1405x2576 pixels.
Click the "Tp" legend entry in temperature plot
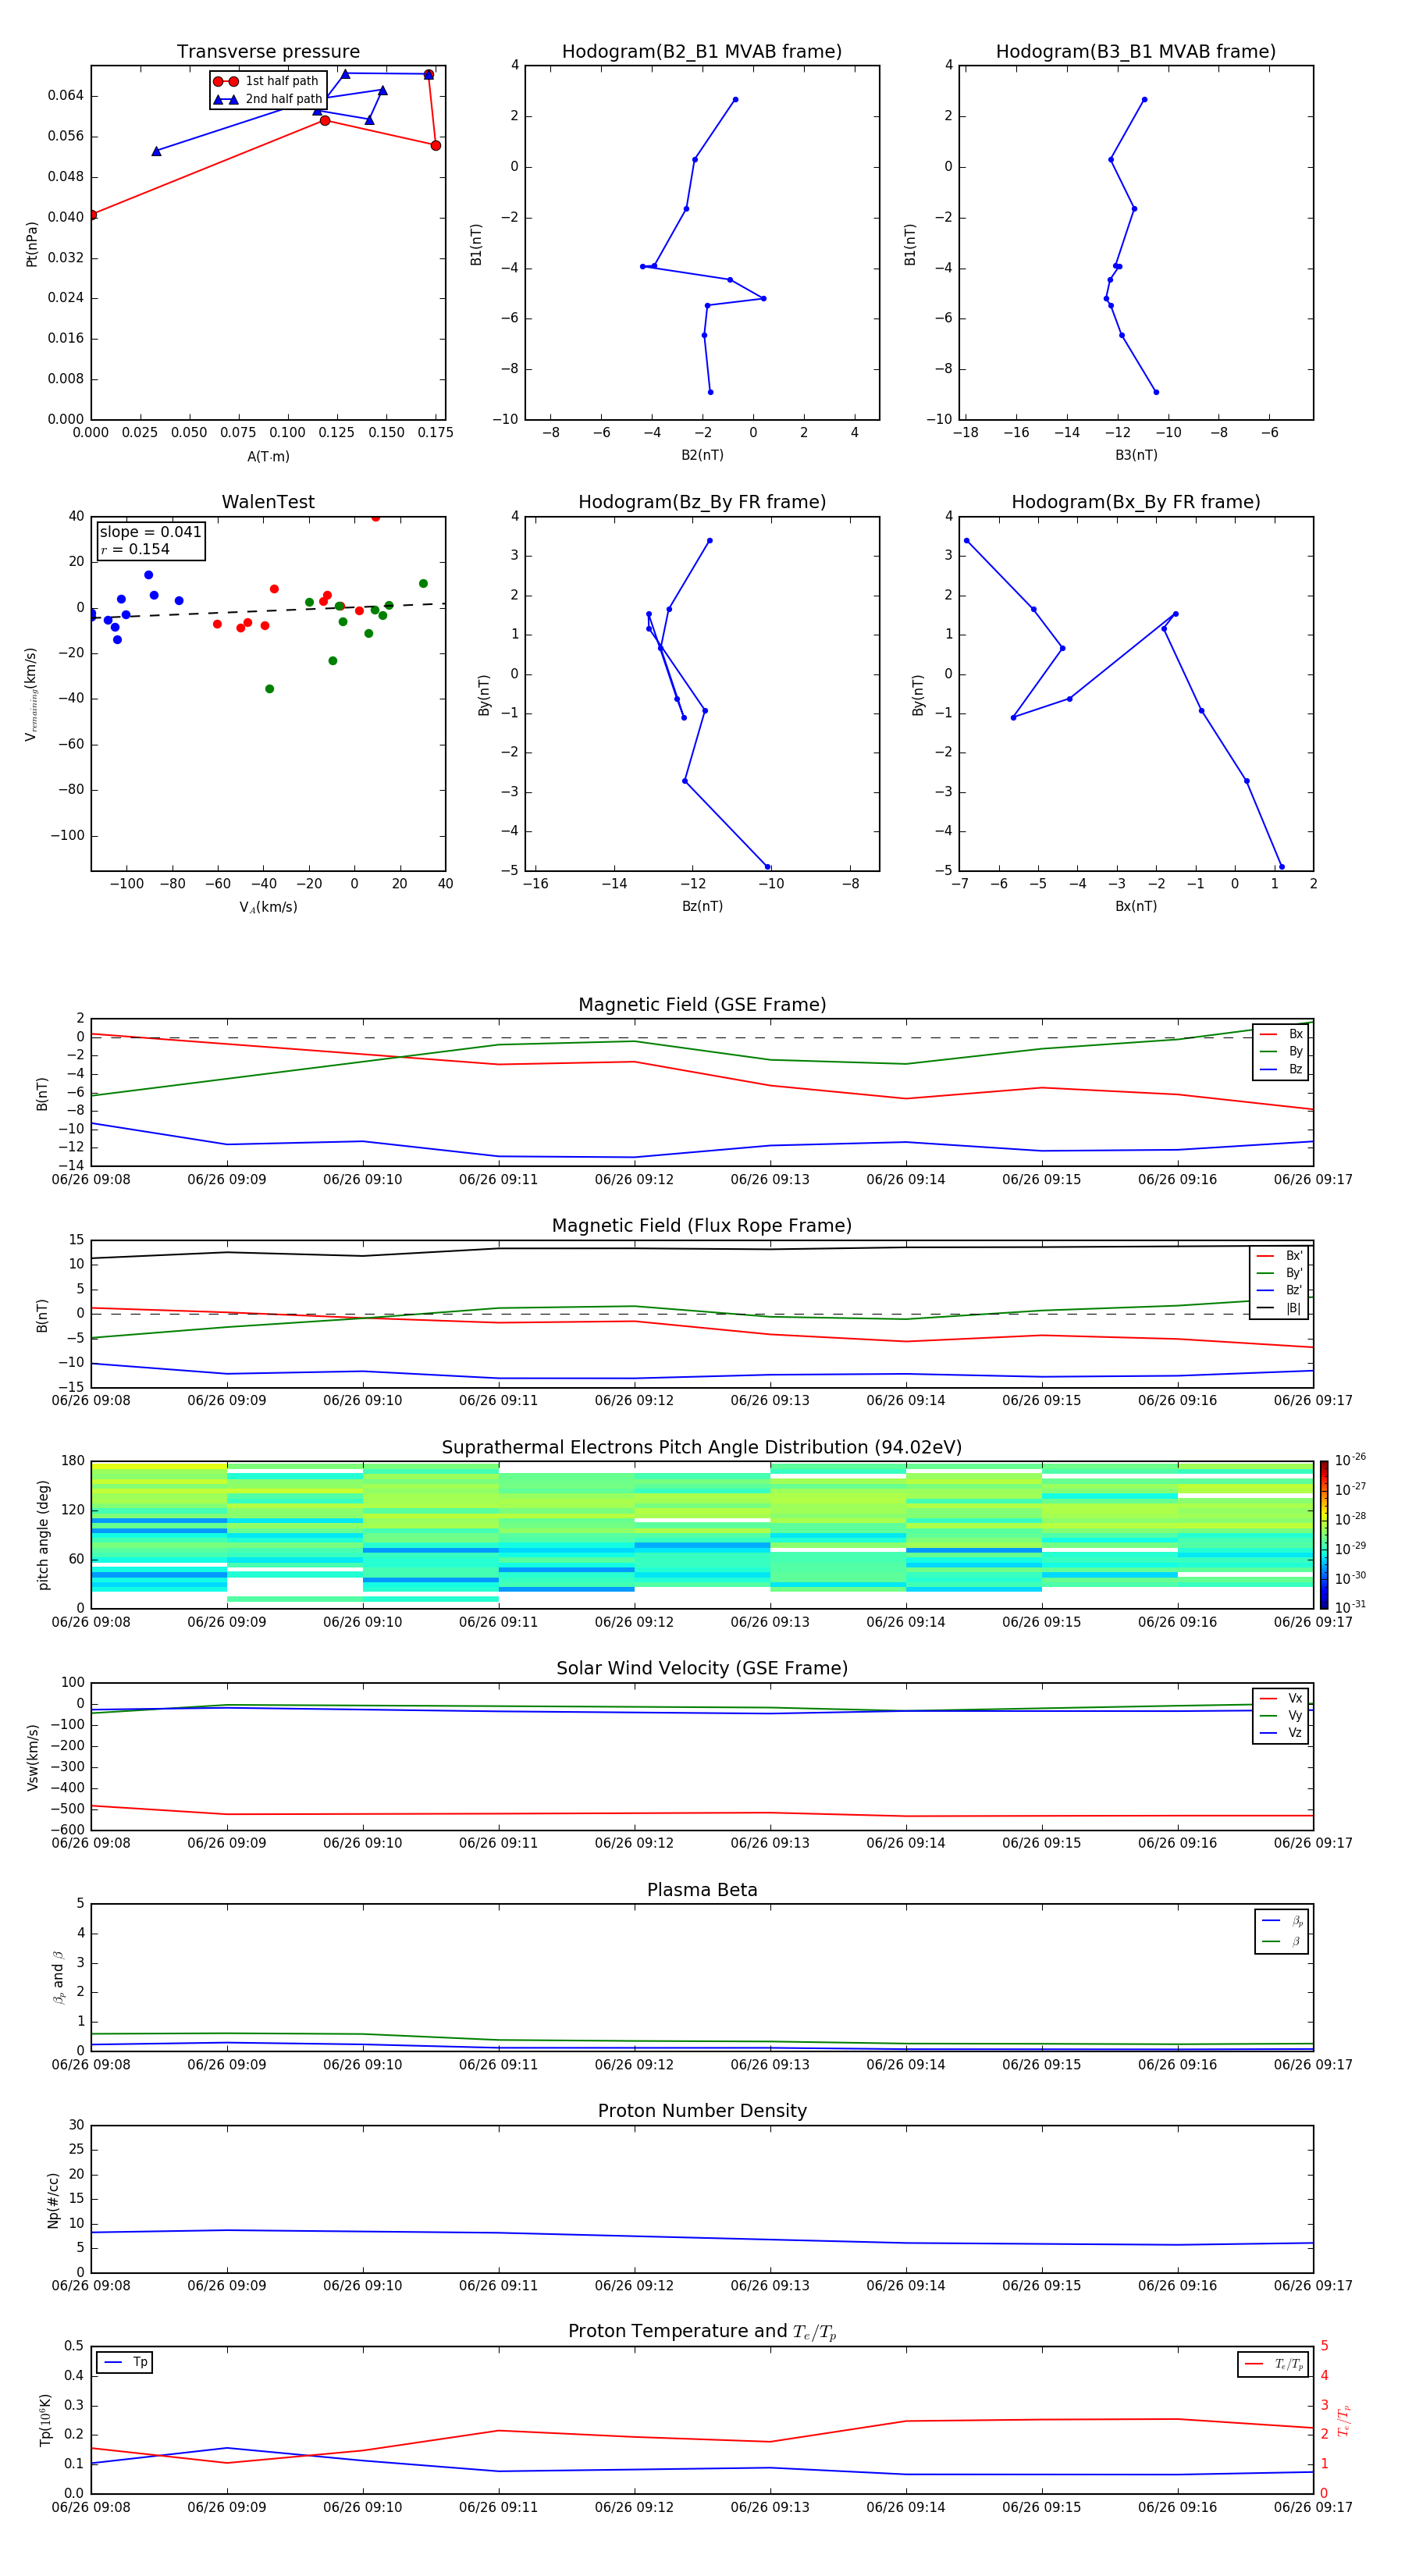coord(140,2362)
